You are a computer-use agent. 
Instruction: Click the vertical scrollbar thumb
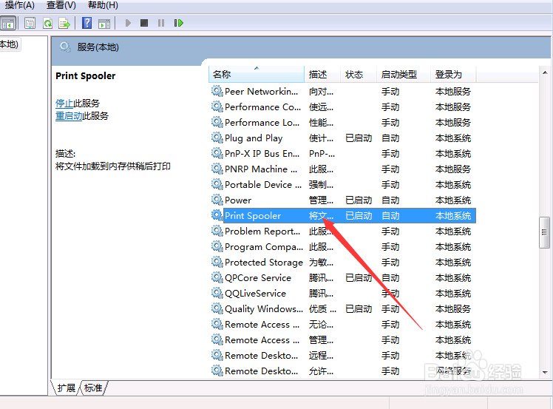[x=545, y=232]
